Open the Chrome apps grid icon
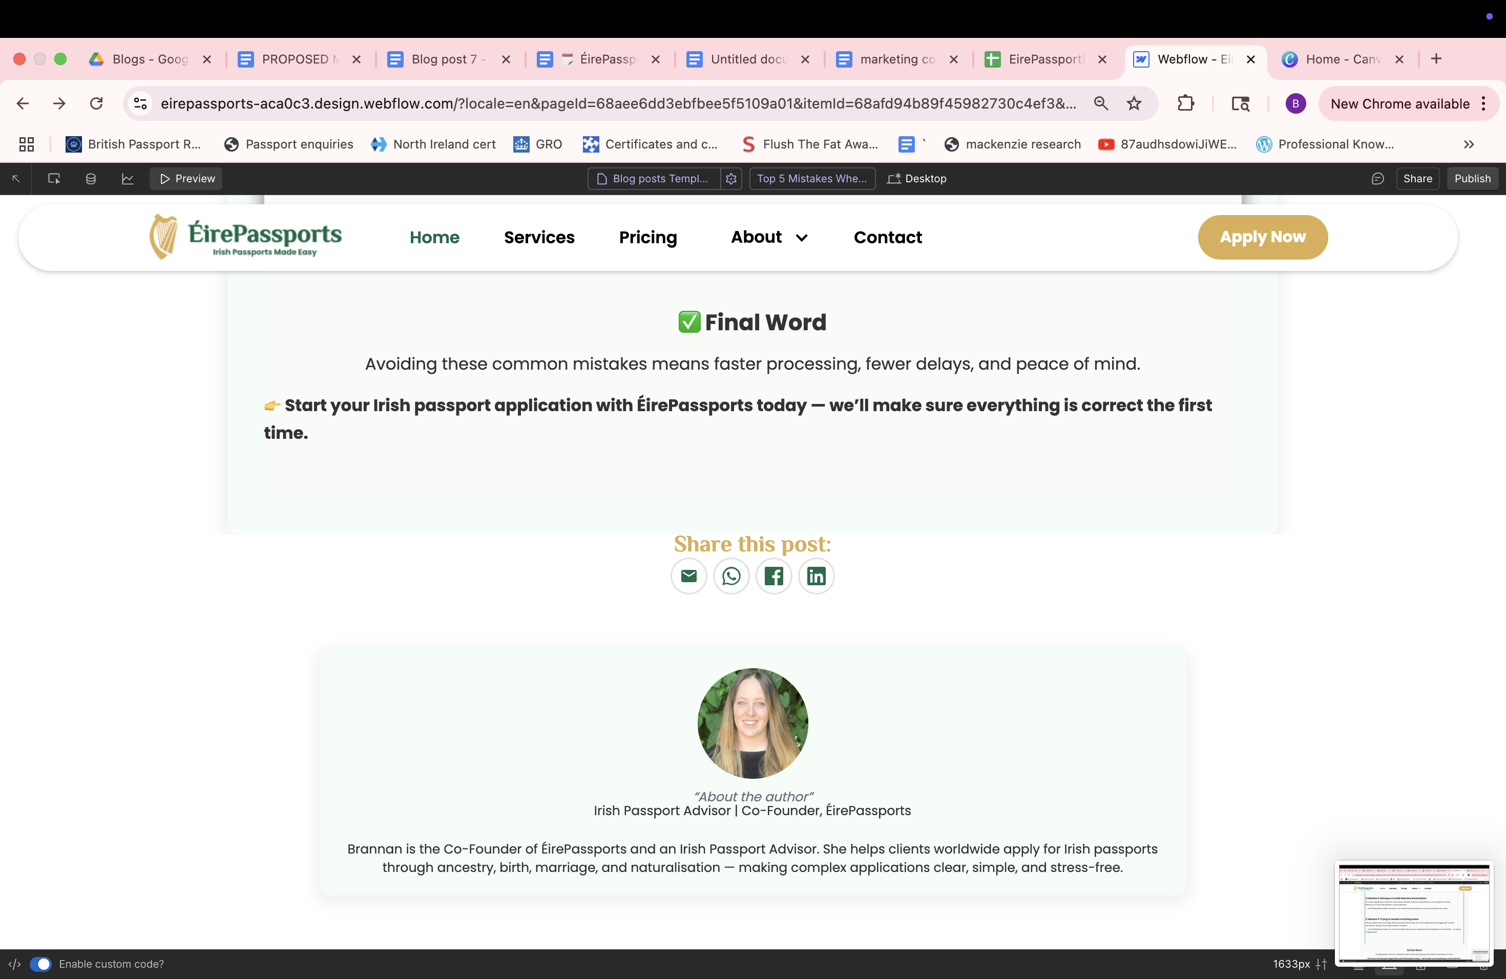The height and width of the screenshot is (979, 1506). 27,144
